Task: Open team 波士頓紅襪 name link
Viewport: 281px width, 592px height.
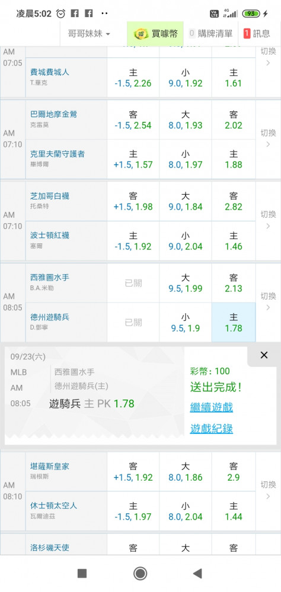Action: [x=50, y=235]
